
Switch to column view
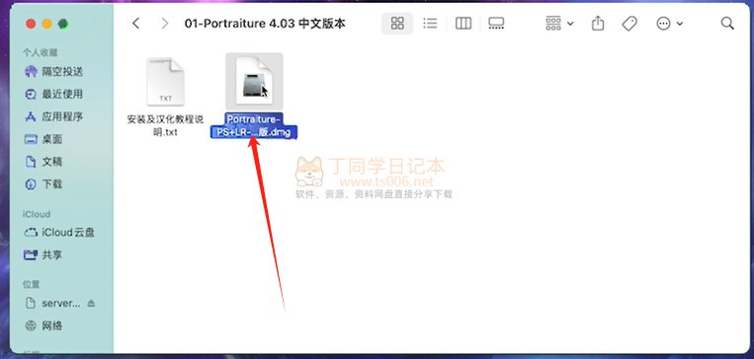[463, 23]
